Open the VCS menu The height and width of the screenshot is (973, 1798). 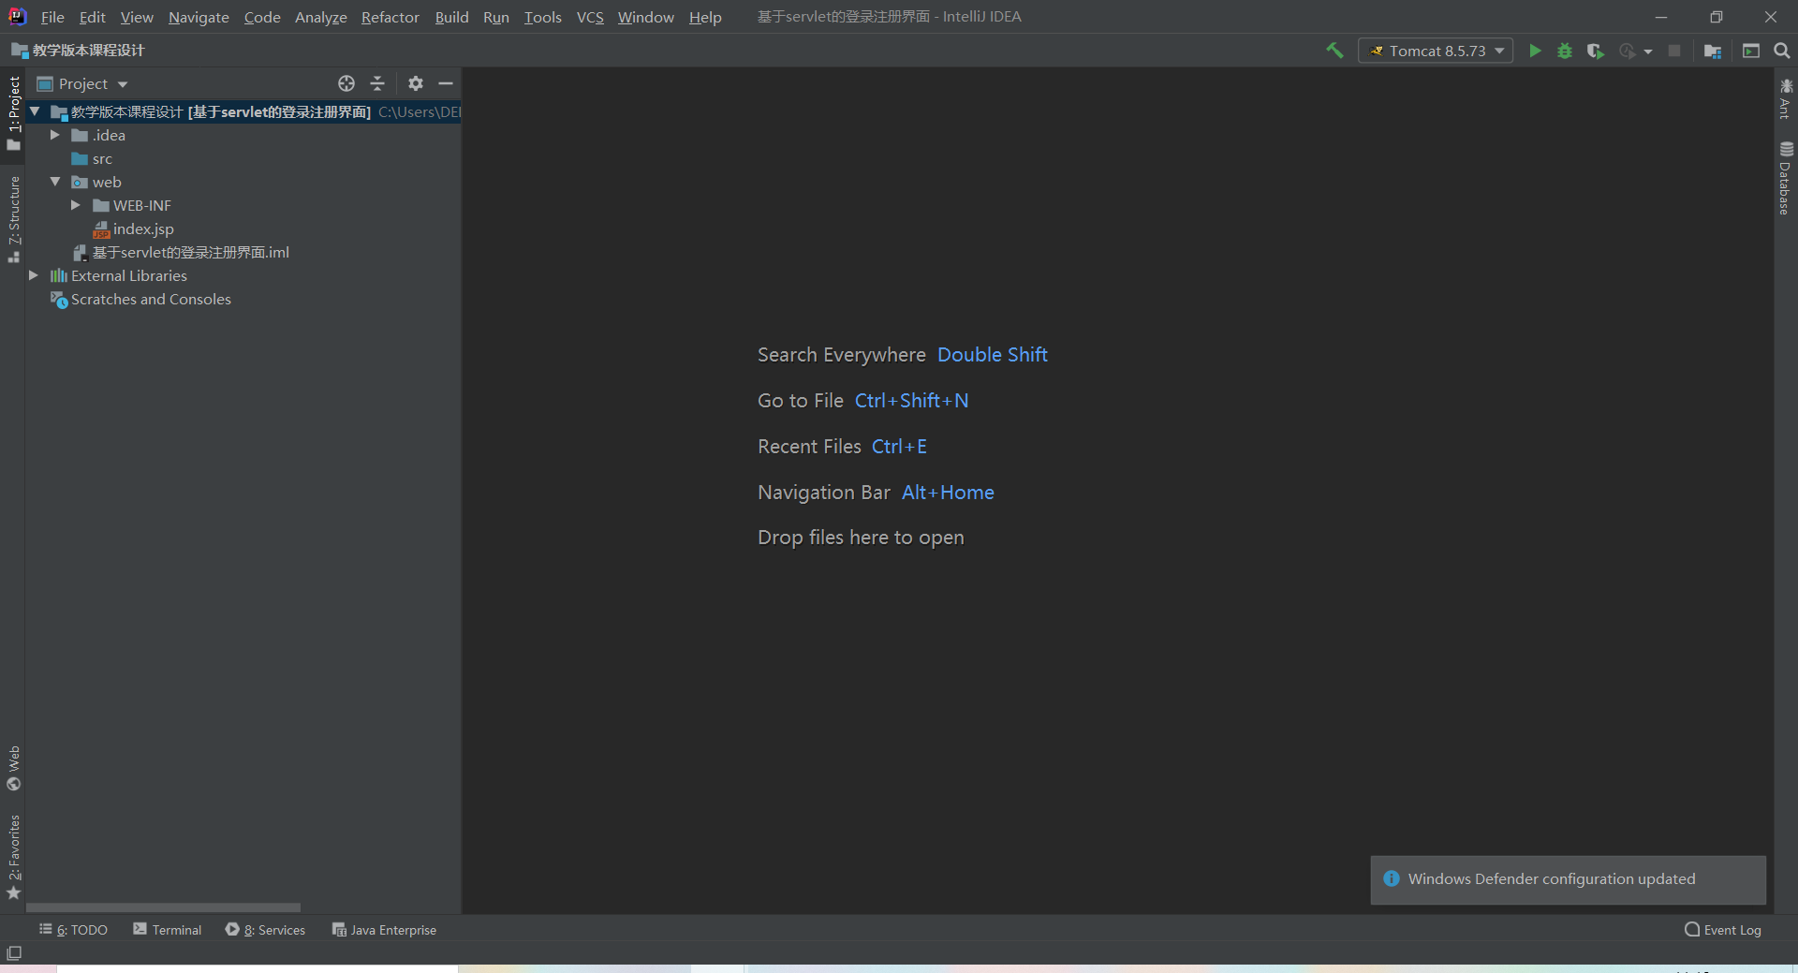click(590, 17)
